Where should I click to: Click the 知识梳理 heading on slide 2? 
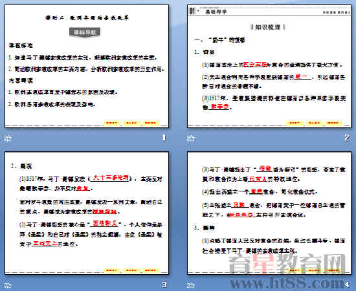point(268,27)
